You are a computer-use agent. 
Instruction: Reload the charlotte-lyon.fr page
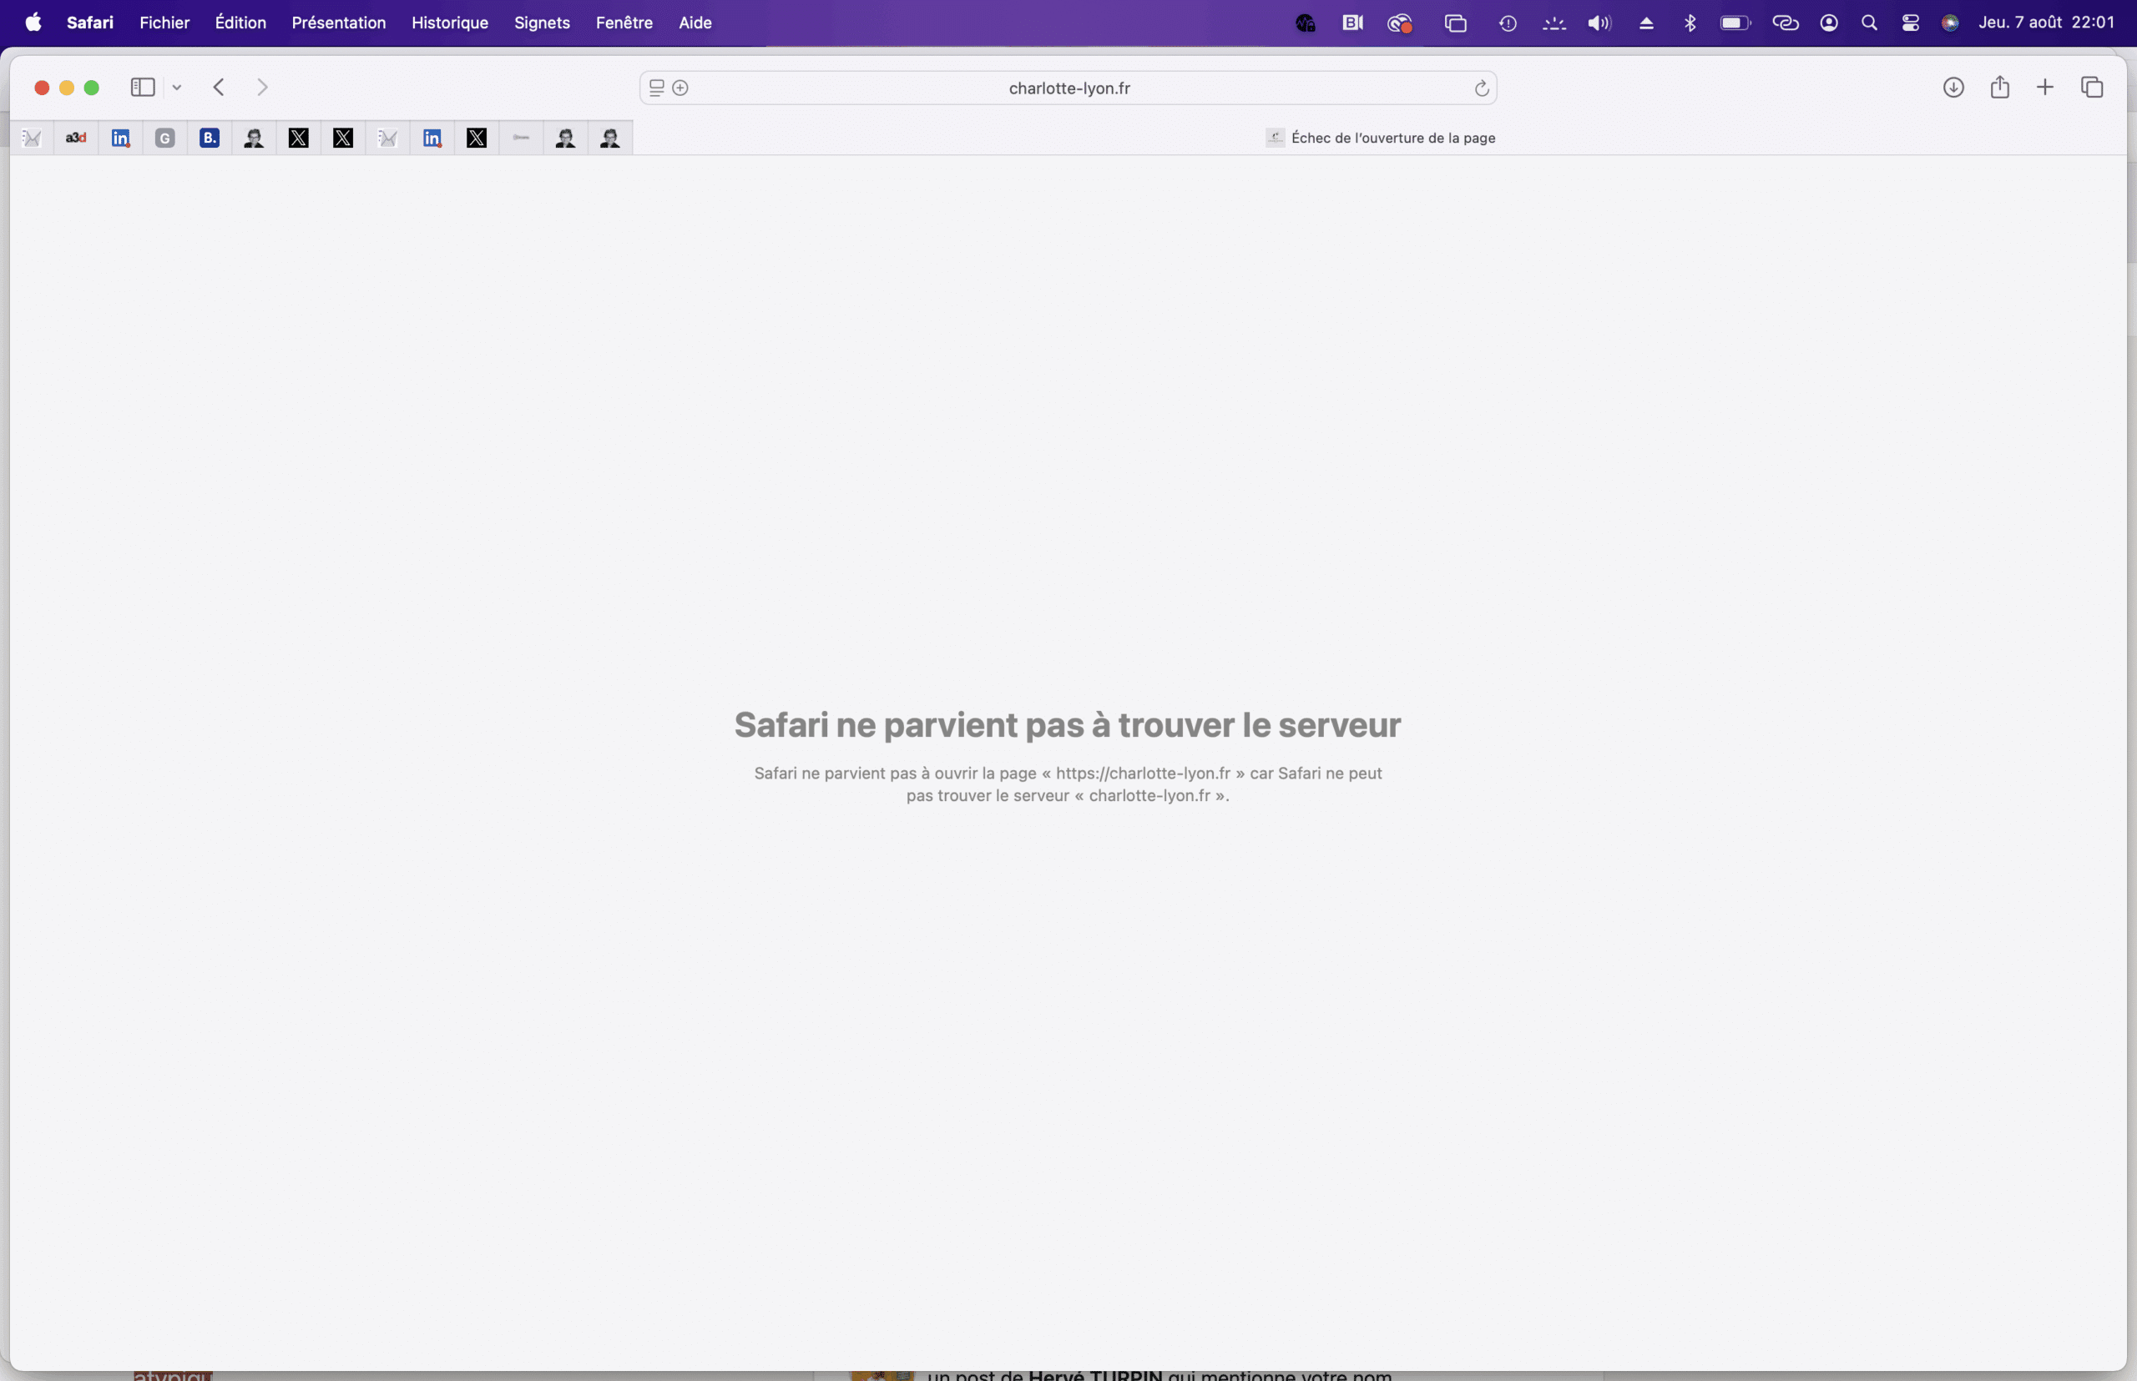[1481, 88]
